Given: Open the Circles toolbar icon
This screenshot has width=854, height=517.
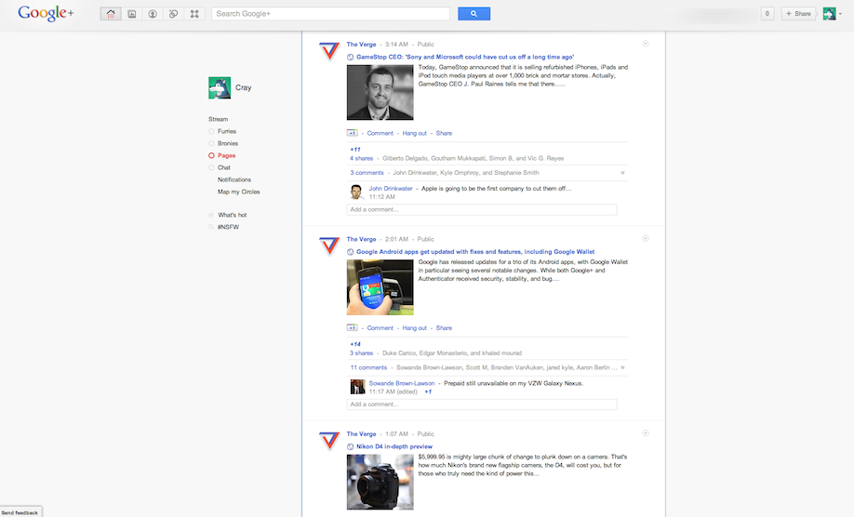Looking at the screenshot, I should pos(173,14).
